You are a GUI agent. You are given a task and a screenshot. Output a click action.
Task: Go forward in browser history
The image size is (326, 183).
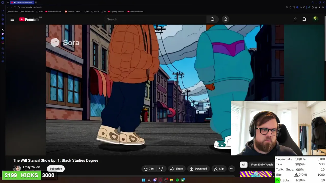tap(11, 7)
